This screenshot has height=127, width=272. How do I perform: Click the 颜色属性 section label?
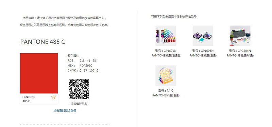(x=73, y=56)
